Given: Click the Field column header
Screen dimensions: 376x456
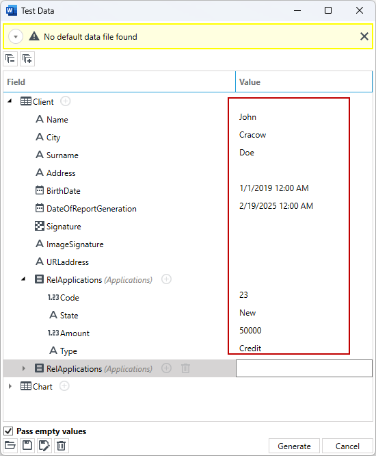Looking at the screenshot, I should 119,81.
